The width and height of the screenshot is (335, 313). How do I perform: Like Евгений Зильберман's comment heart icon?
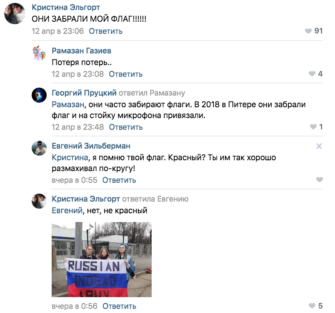coord(320,179)
